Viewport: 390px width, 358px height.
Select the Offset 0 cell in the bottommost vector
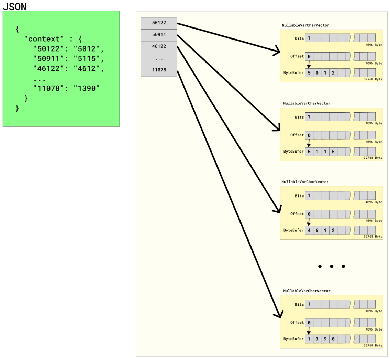(x=309, y=323)
